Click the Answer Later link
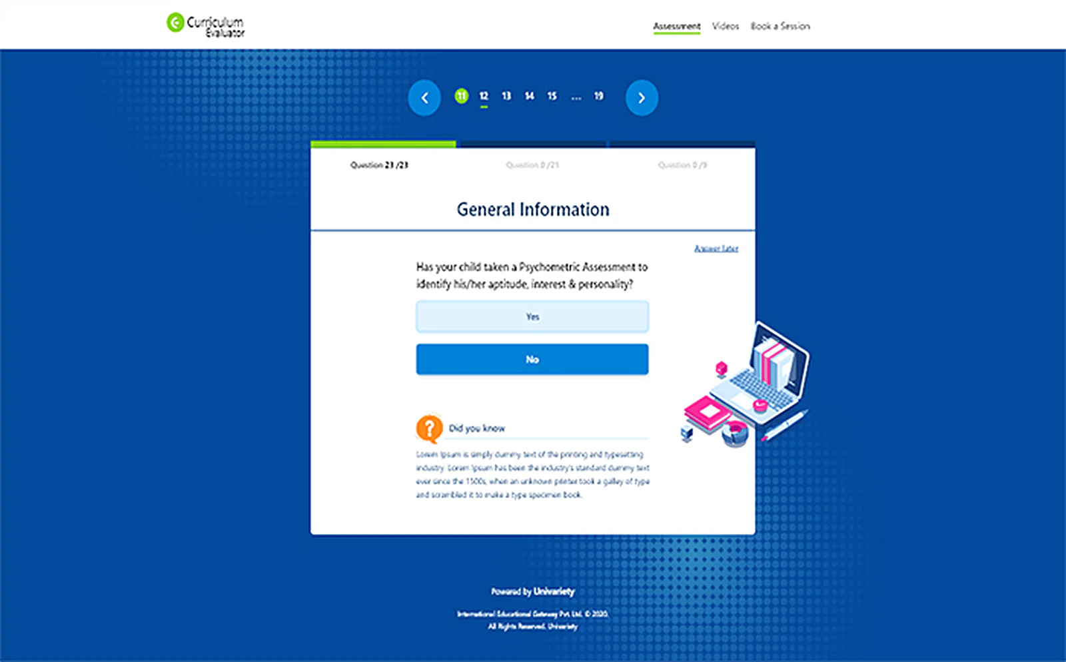 (716, 248)
